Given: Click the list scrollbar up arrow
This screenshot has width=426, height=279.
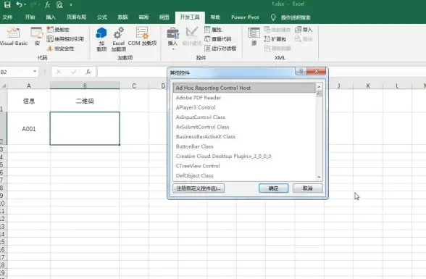Looking at the screenshot, I should coord(319,86).
